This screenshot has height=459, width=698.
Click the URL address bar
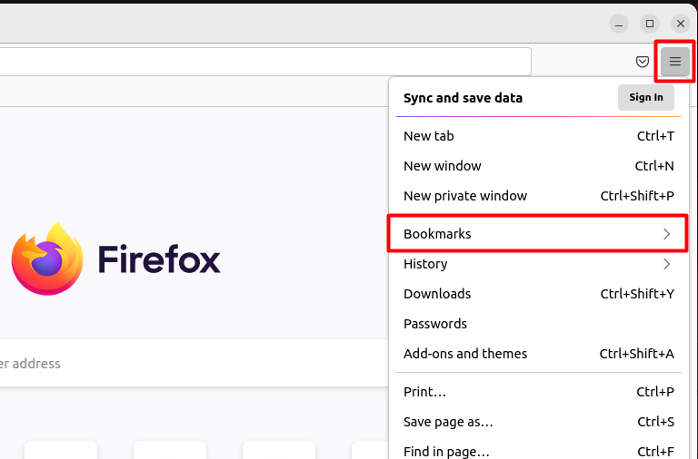[265, 62]
